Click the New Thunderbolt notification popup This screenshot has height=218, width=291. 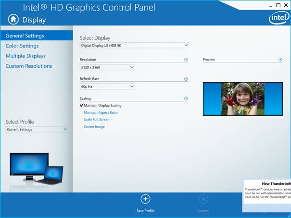(x=266, y=195)
